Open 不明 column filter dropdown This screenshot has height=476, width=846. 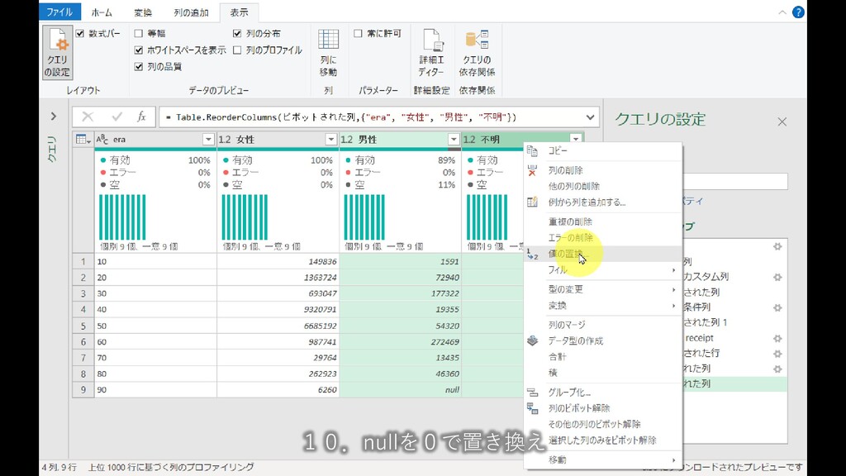[576, 139]
